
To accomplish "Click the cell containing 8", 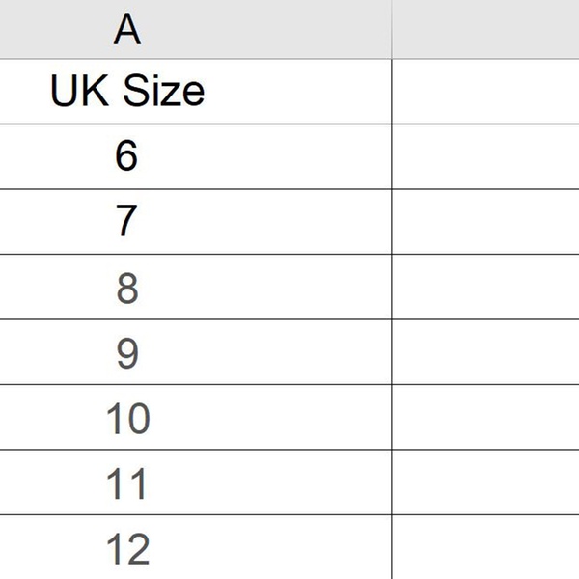I will 127,288.
